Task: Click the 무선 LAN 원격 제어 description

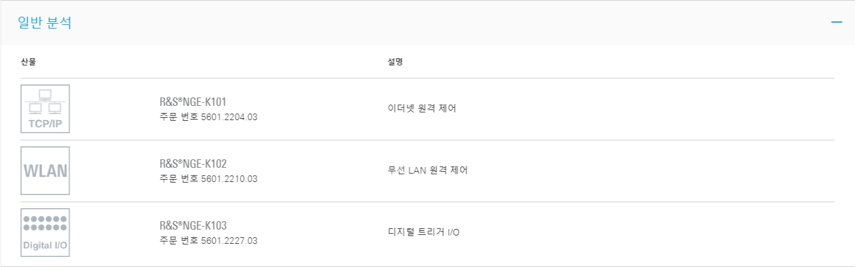Action: point(427,170)
